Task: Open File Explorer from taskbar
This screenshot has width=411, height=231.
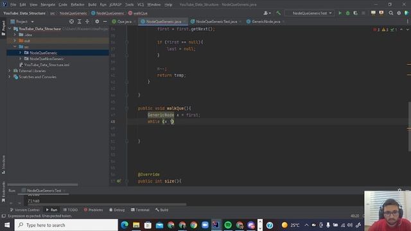Action: pyautogui.click(x=136, y=225)
